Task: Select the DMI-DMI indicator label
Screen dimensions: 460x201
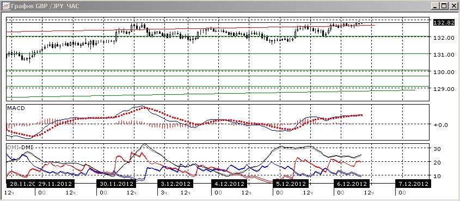Action: click(20, 147)
